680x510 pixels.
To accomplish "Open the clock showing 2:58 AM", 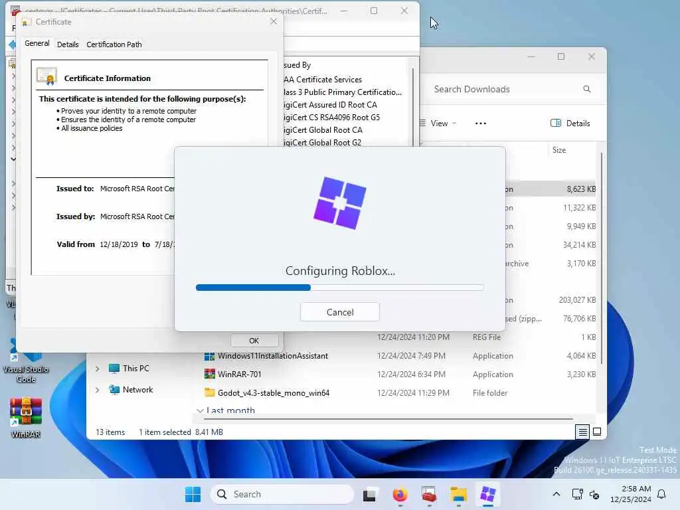I will (x=631, y=494).
